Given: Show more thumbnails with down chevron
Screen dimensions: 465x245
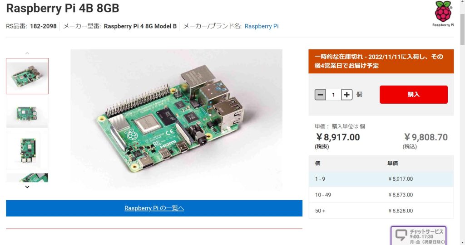Looking at the screenshot, I should tap(27, 187).
